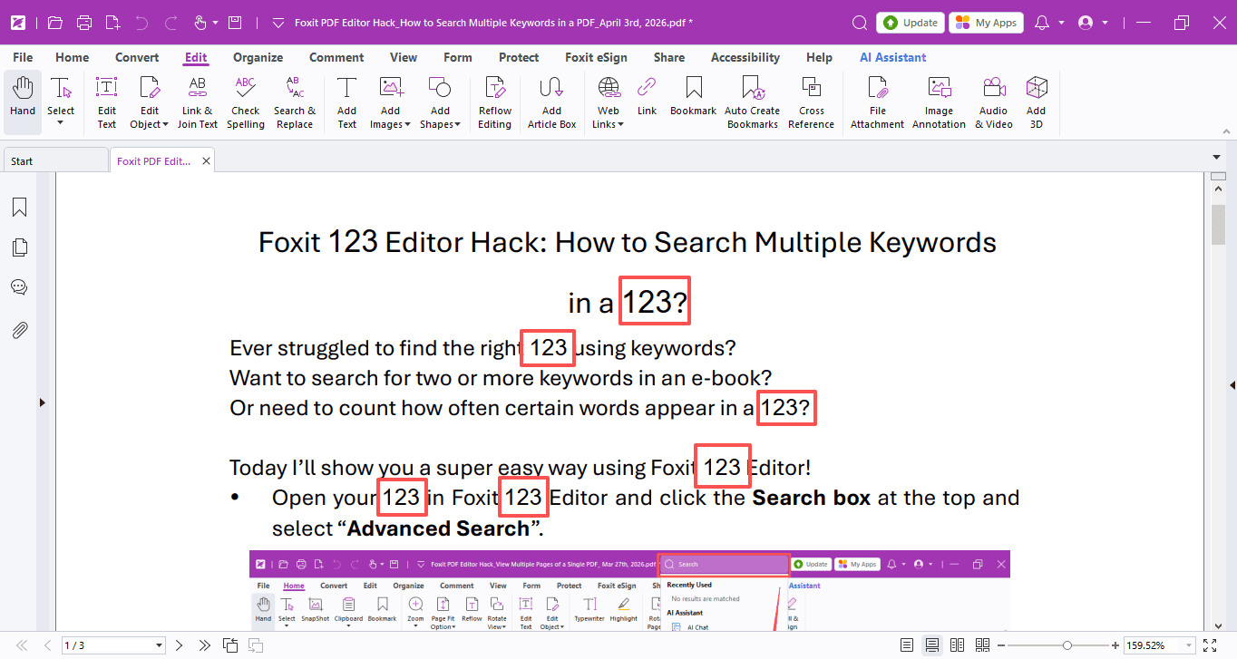The width and height of the screenshot is (1237, 659).
Task: Add Audio & Video
Action: [994, 102]
